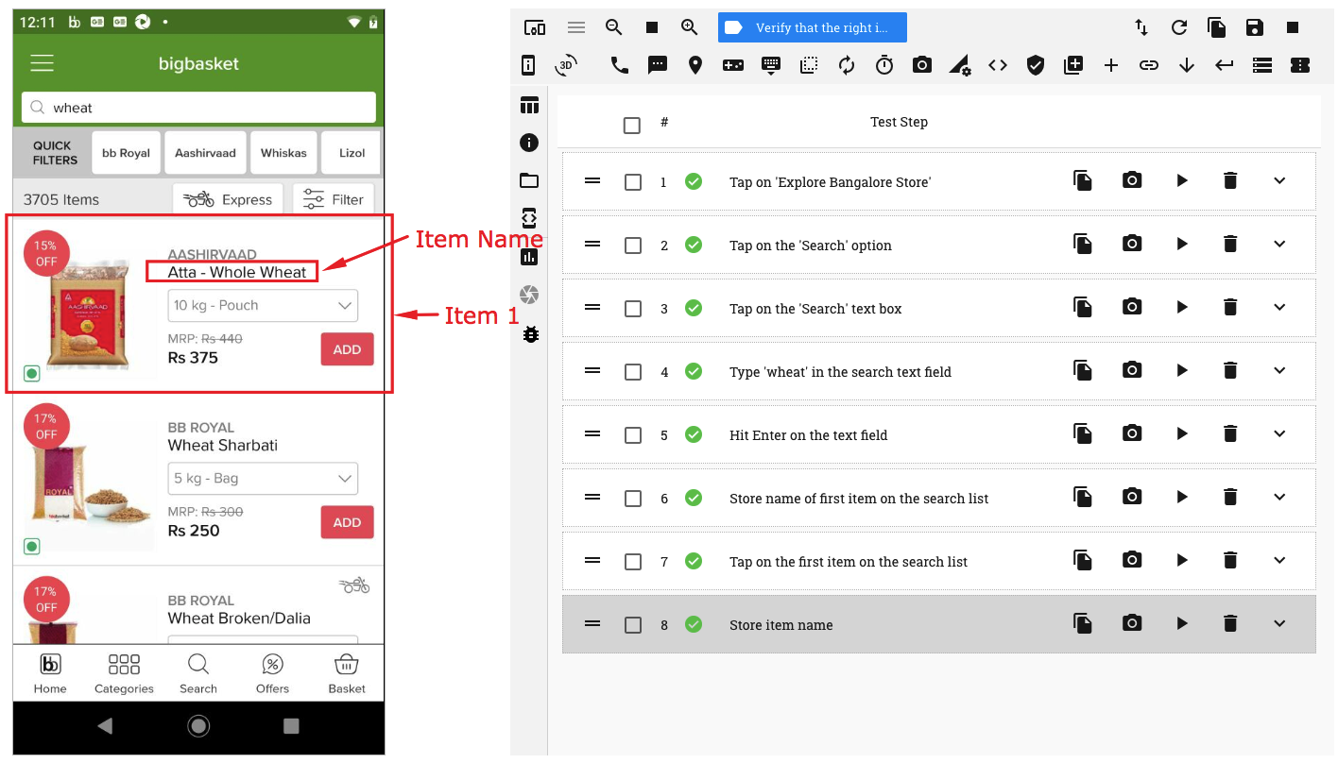Open the folder icon in left sidebar
The height and width of the screenshot is (763, 1338).
(x=529, y=180)
